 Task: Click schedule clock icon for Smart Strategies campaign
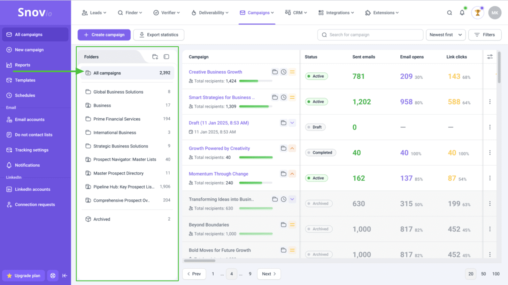[284, 97]
